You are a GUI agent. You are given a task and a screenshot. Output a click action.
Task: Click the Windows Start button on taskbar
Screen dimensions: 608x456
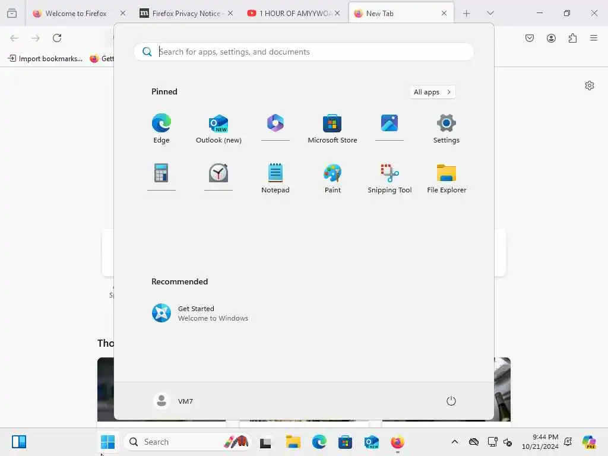pyautogui.click(x=107, y=442)
